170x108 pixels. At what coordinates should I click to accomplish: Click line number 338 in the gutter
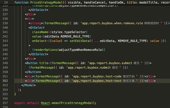5,19
